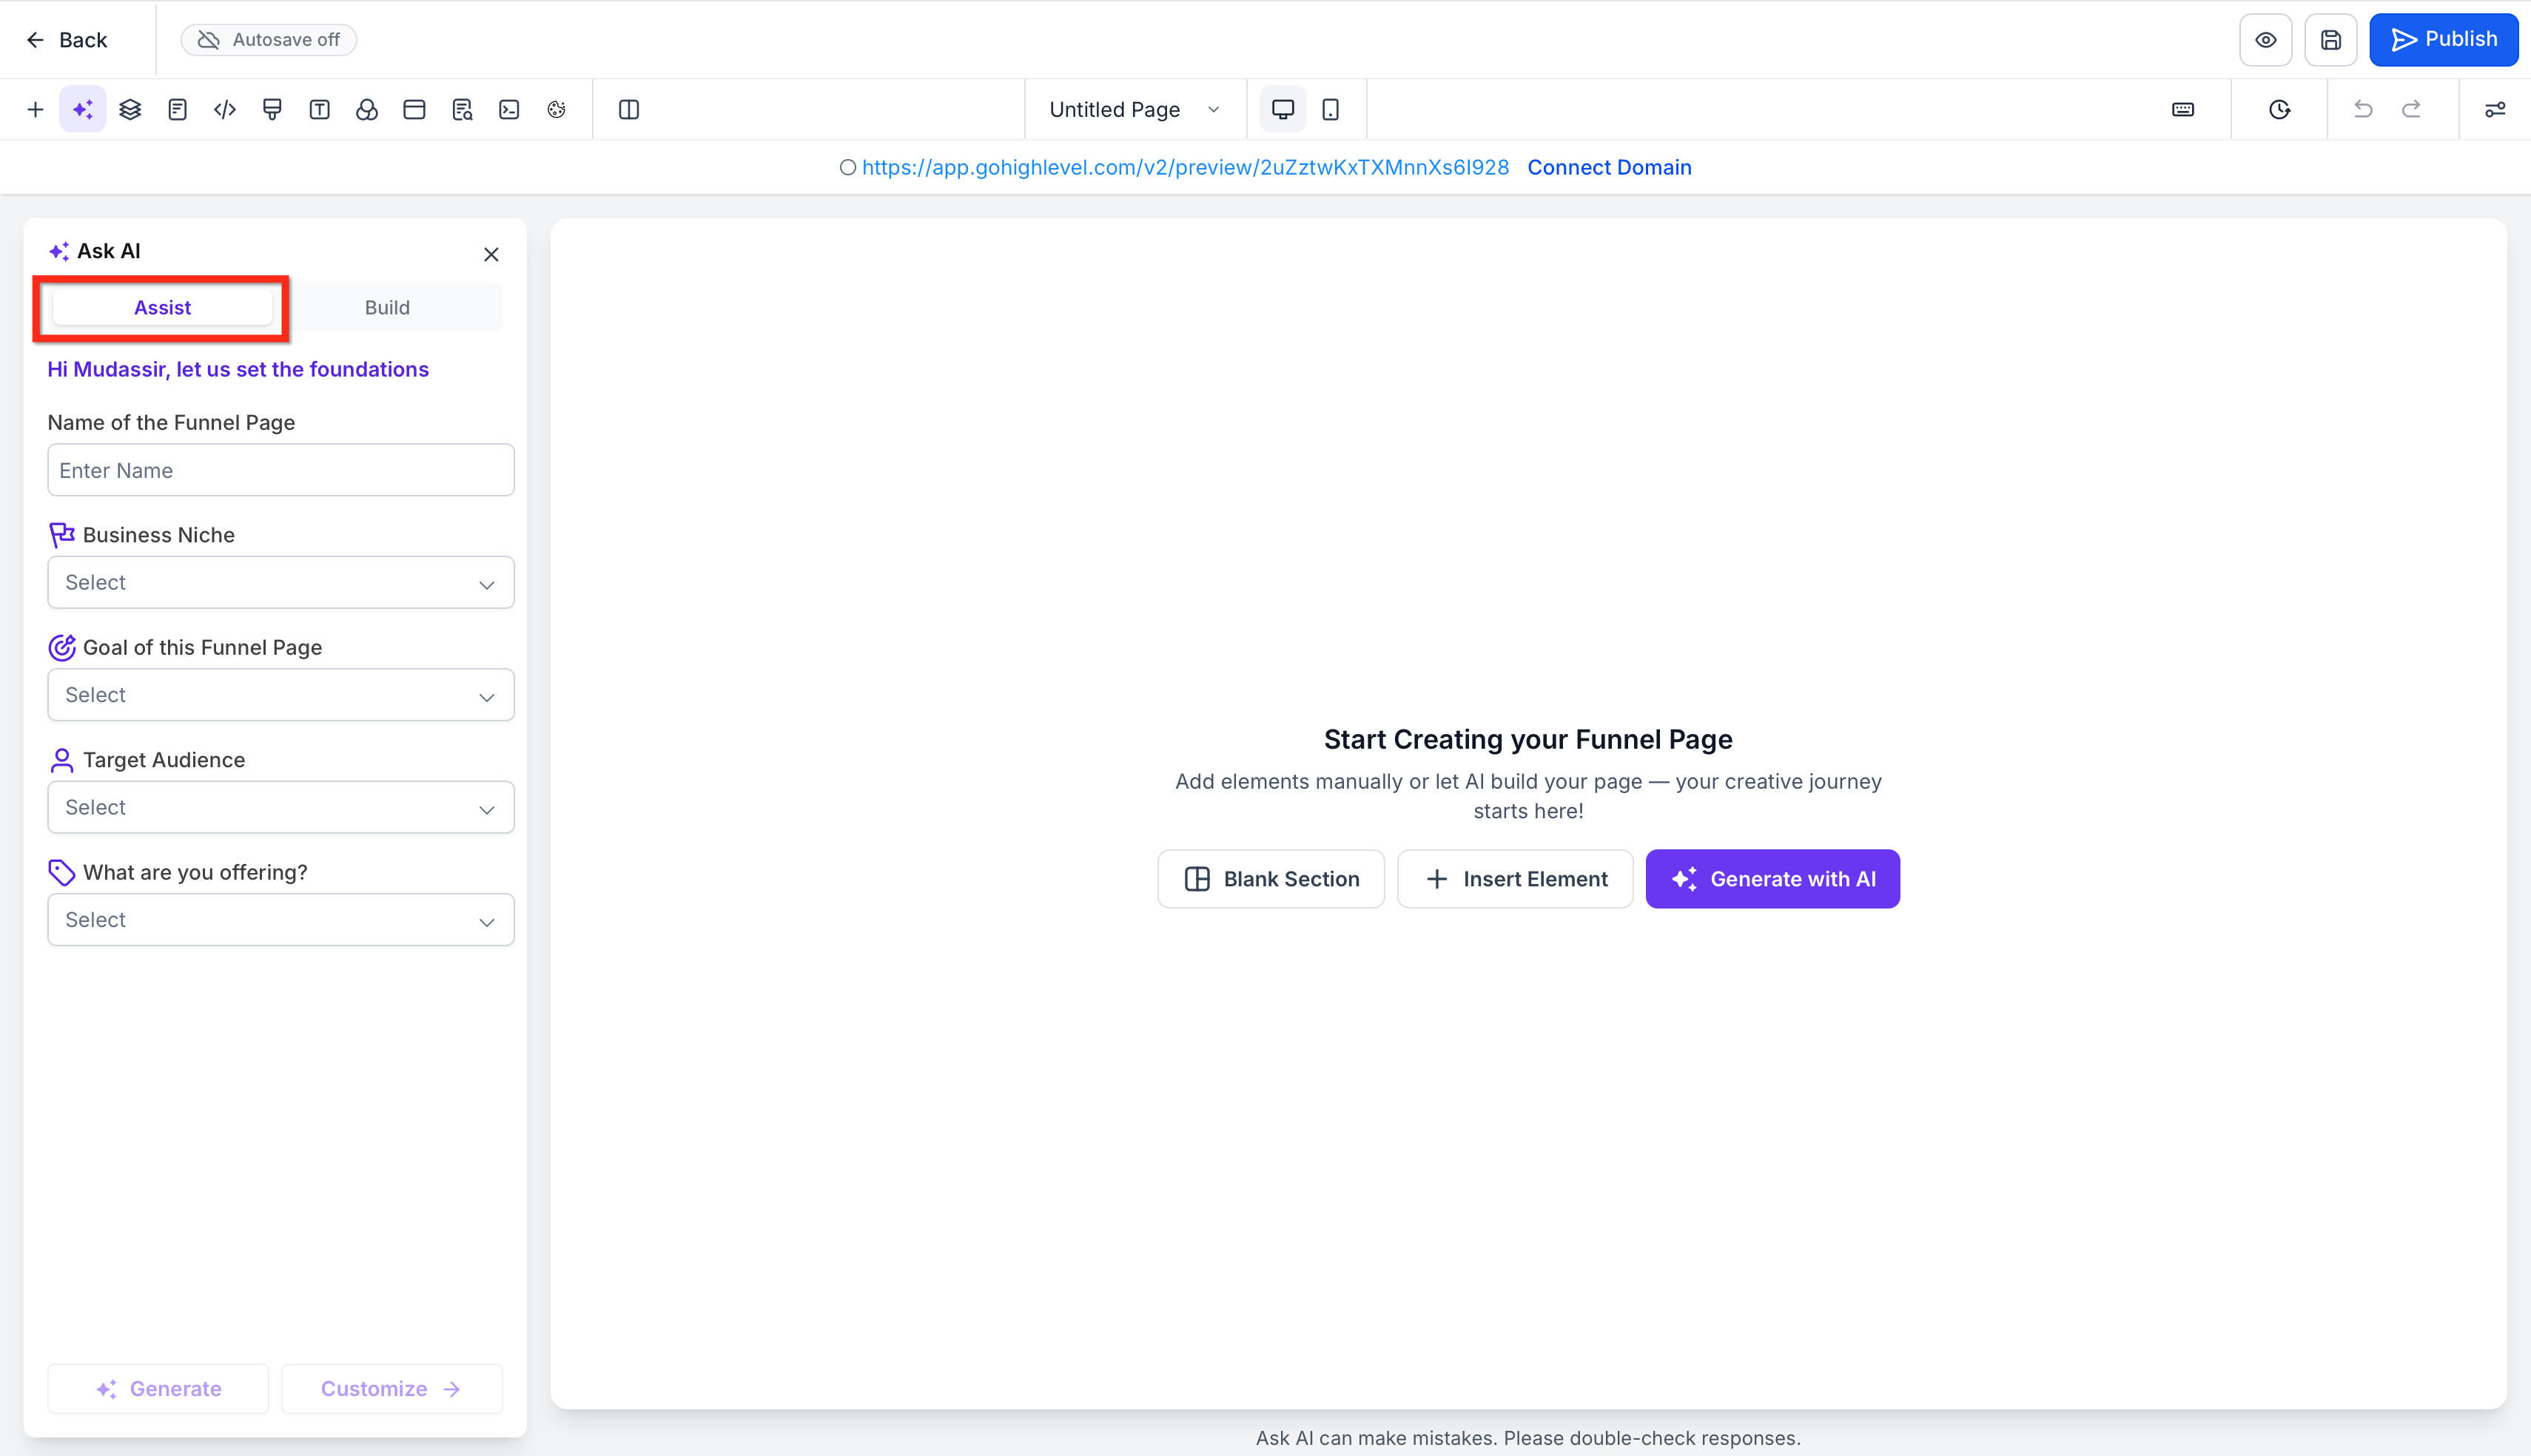Switch to the Build tab
Image resolution: width=2531 pixels, height=1456 pixels.
[x=387, y=308]
